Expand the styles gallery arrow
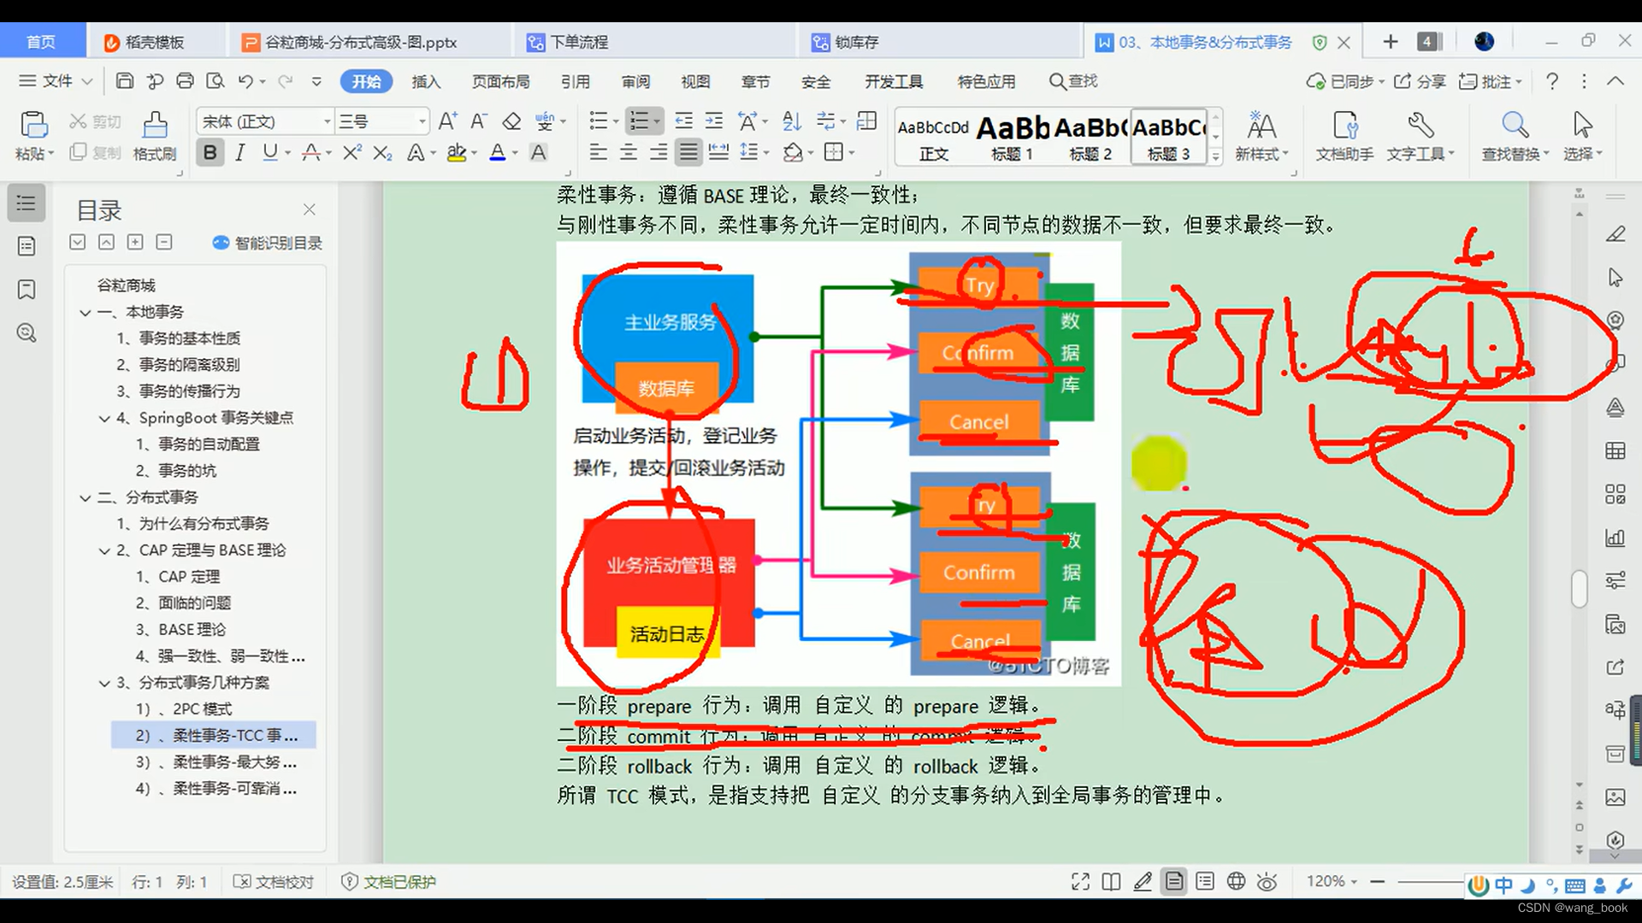1642x923 pixels. pos(1215,157)
